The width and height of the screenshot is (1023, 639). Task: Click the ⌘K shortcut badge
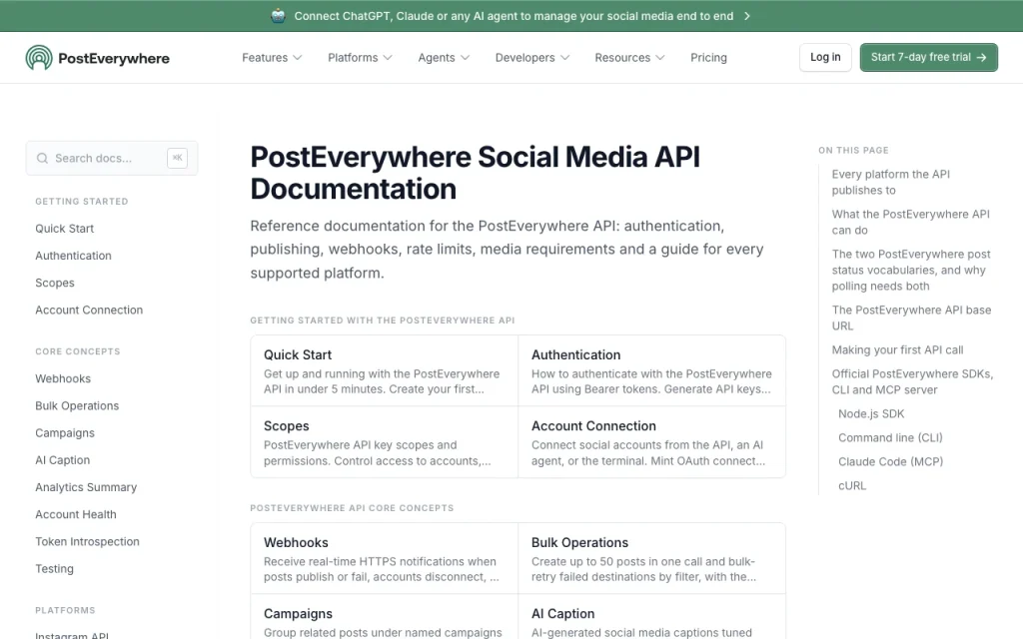[177, 158]
